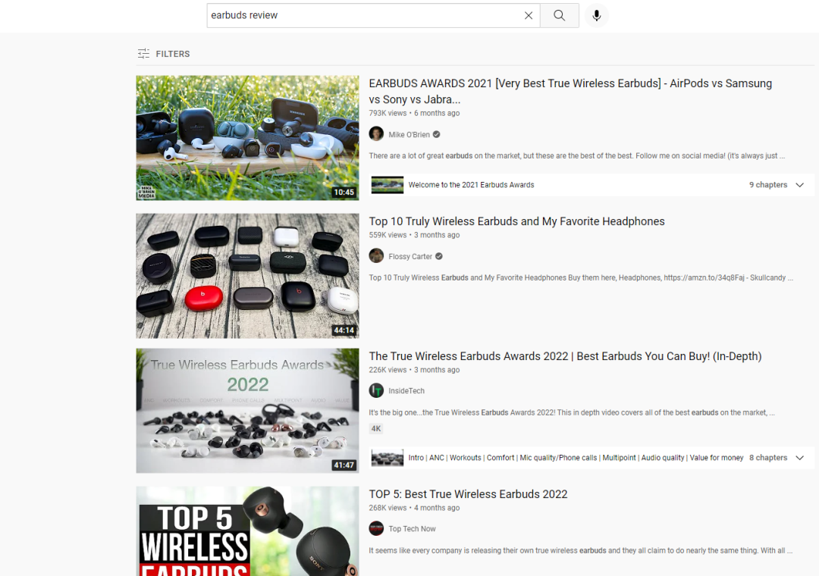Open the Top 10 Truly Wireless Earbuds thumbnail
The height and width of the screenshot is (576, 819).
click(247, 276)
